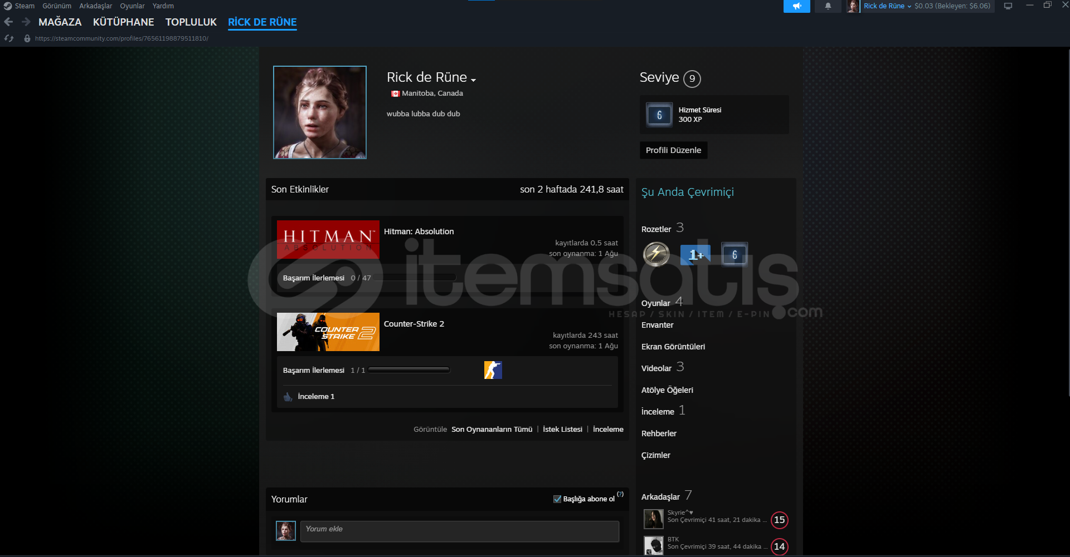
Task: Click the help question mark next to subscribe
Action: pos(620,494)
